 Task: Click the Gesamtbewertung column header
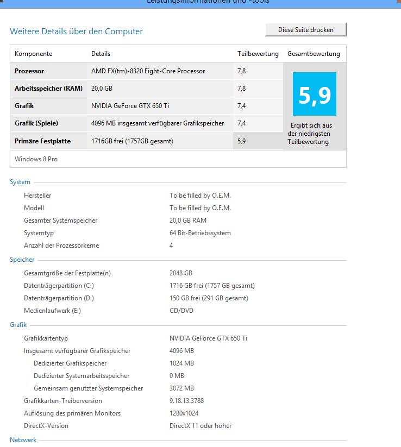click(314, 54)
